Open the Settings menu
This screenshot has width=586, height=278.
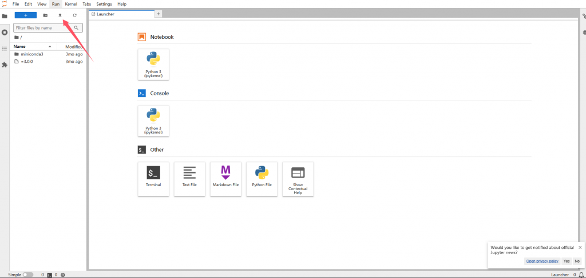(x=104, y=4)
